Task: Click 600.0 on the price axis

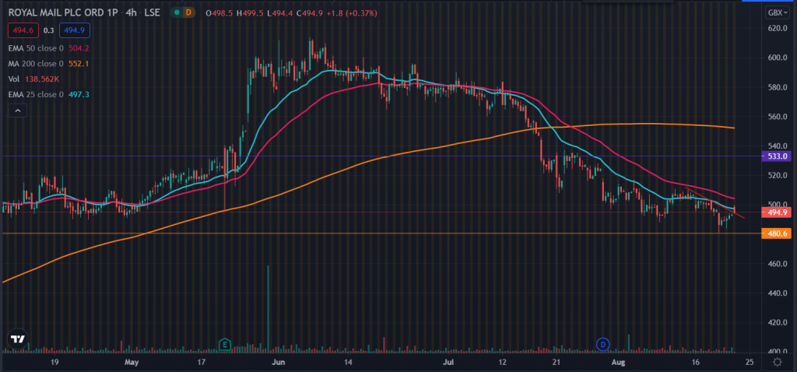Action: (778, 58)
